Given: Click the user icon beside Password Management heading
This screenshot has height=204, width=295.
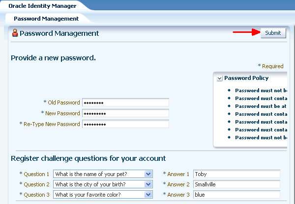Looking at the screenshot, I should coord(15,33).
